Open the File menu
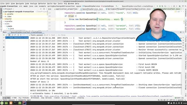The width and height of the screenshot is (187, 105). 2,3
